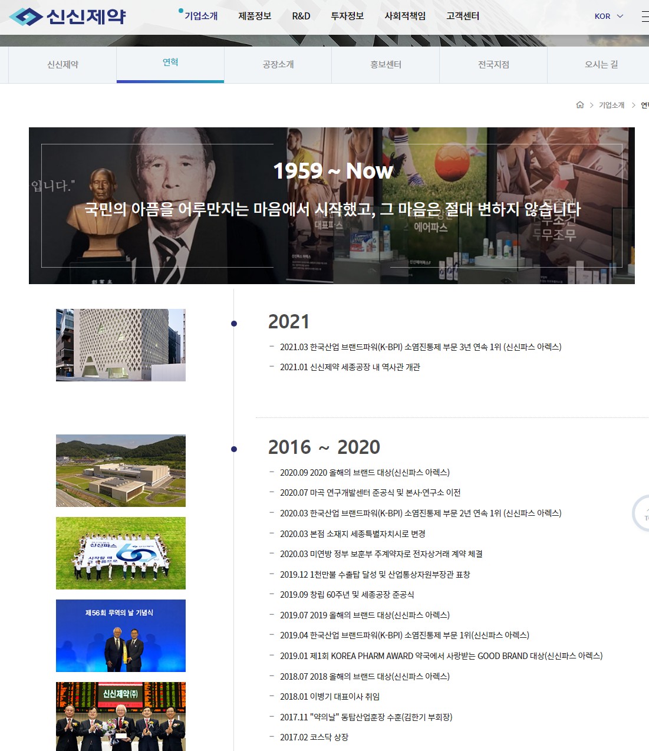Screen dimensions: 649x751
Task: Click the 60th anniversary group photo
Action: point(121,553)
